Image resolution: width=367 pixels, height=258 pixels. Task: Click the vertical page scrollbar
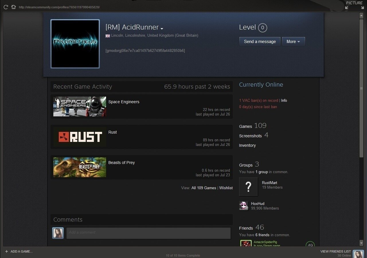(x=361, y=86)
